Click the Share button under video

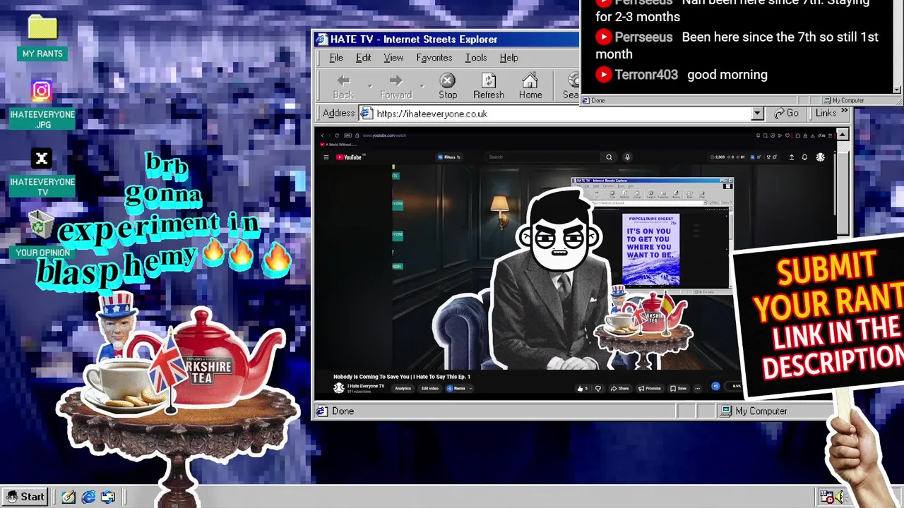point(619,388)
